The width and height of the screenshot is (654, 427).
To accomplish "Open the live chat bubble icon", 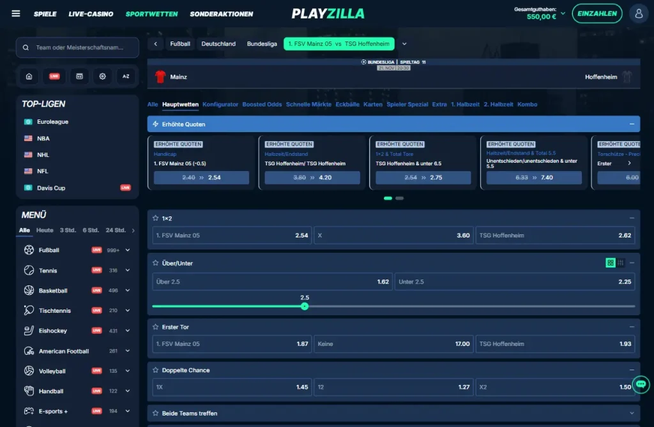I will 640,386.
